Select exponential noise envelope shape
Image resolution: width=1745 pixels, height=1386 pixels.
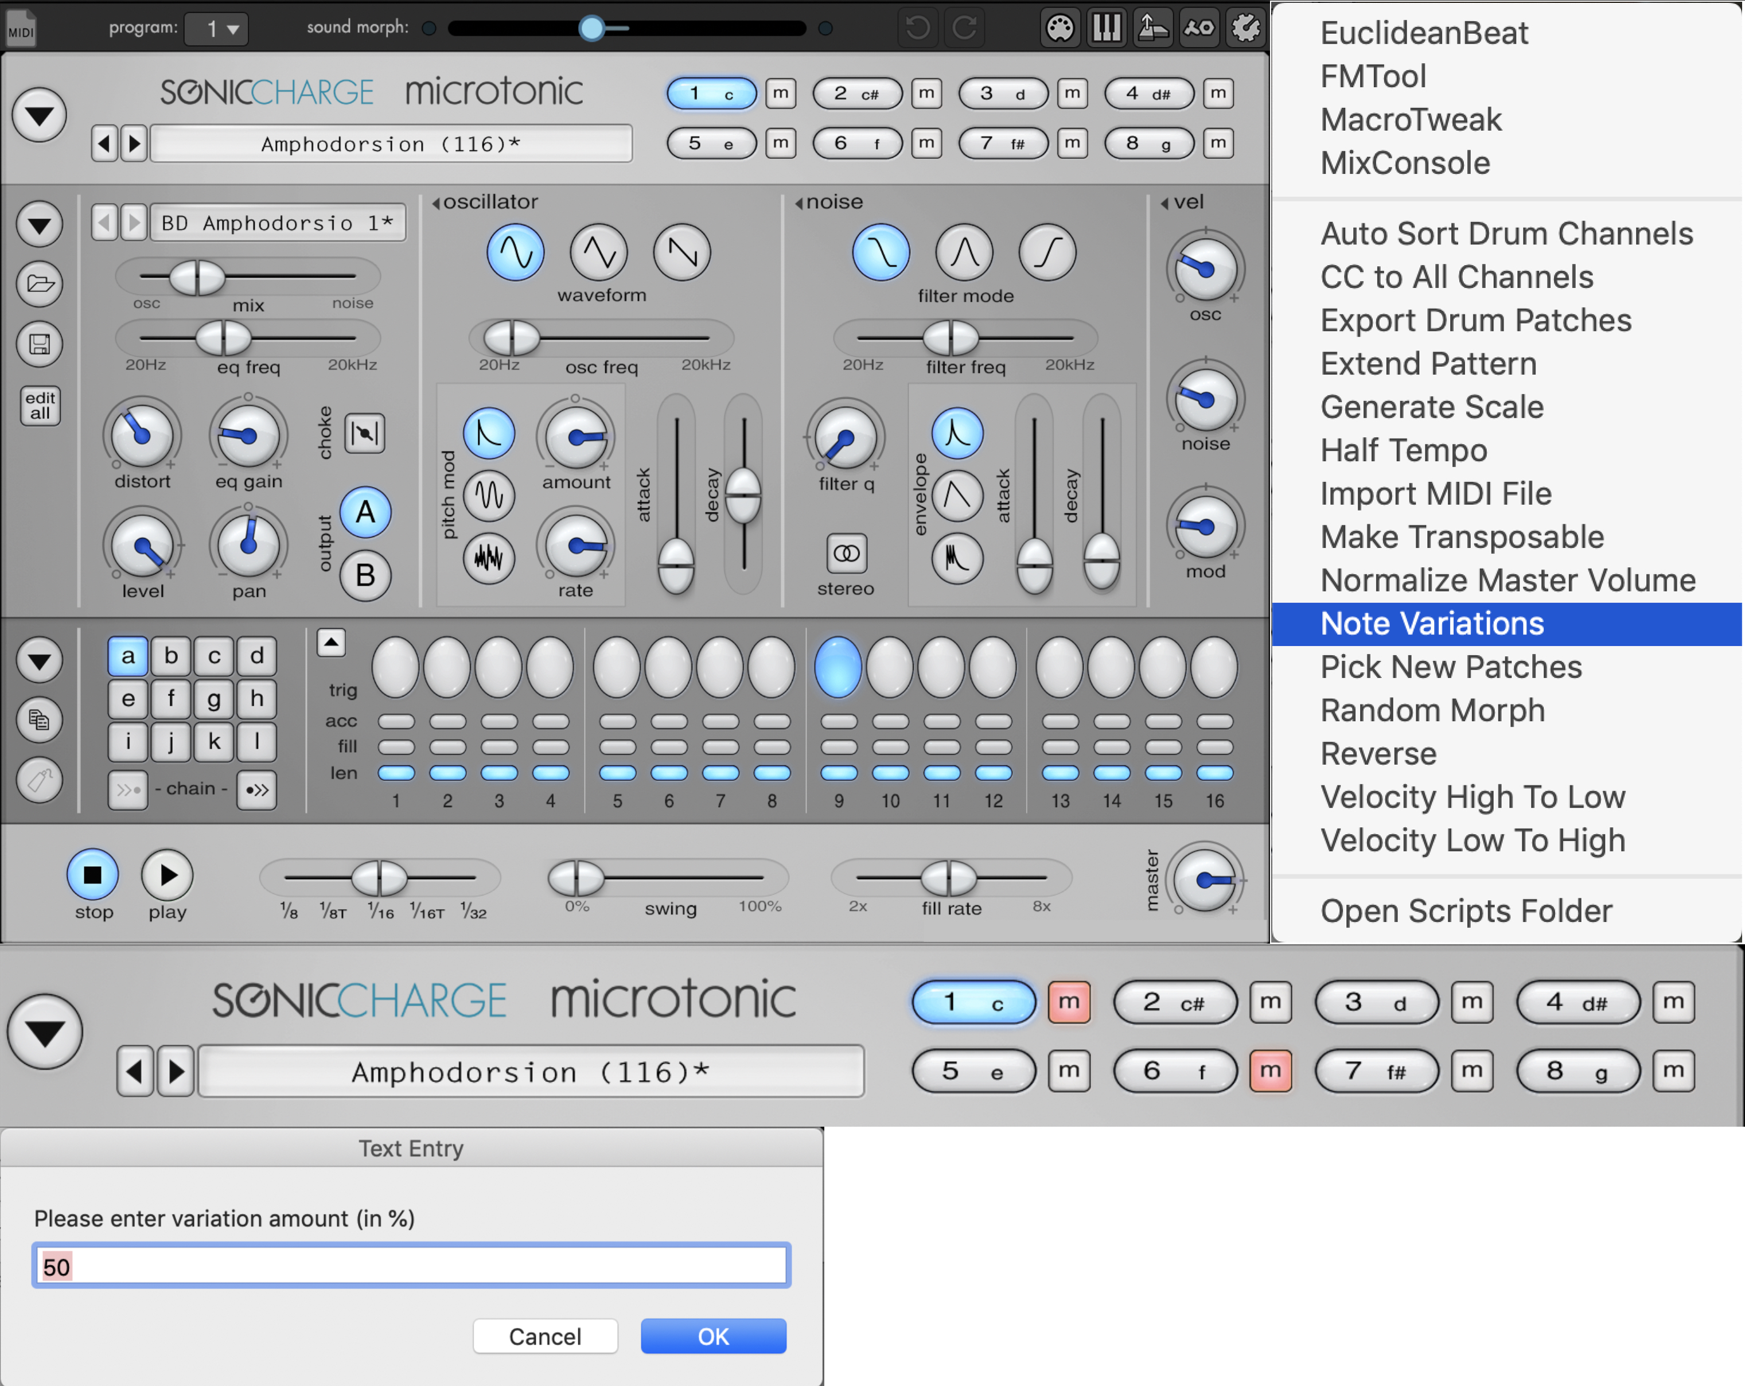pos(957,433)
